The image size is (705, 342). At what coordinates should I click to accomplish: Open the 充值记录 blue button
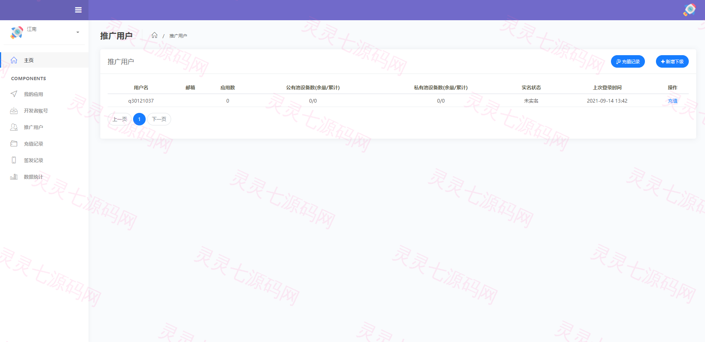coord(628,61)
